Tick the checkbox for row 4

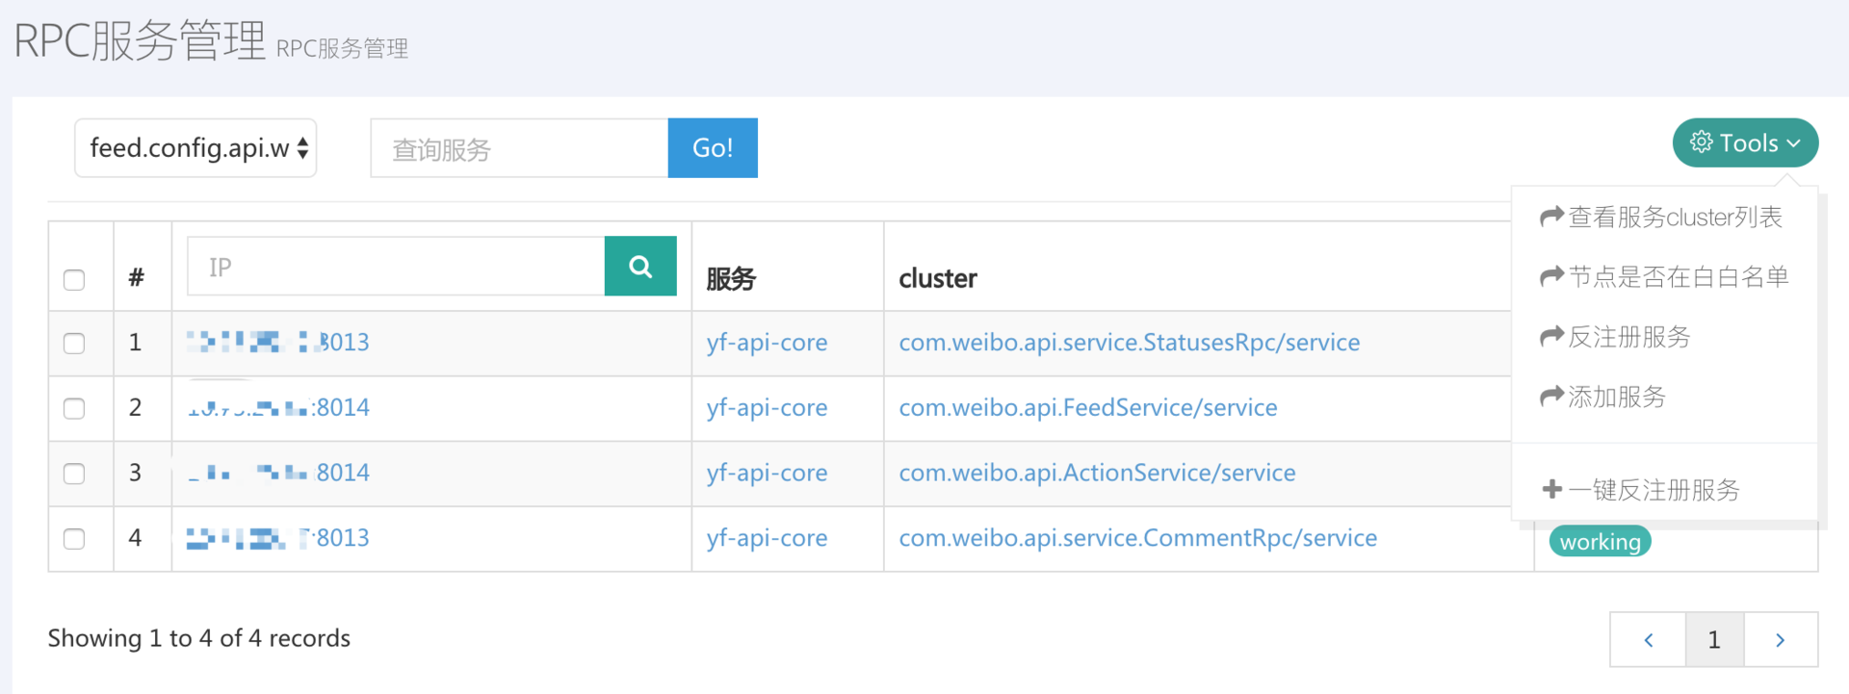click(74, 539)
